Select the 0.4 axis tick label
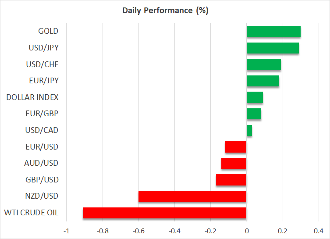Viewport: 330px width, 239px height. point(319,231)
